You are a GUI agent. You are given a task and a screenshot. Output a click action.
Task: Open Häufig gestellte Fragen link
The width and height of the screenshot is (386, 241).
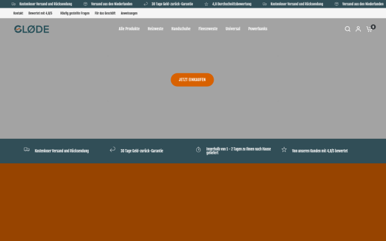click(x=75, y=13)
